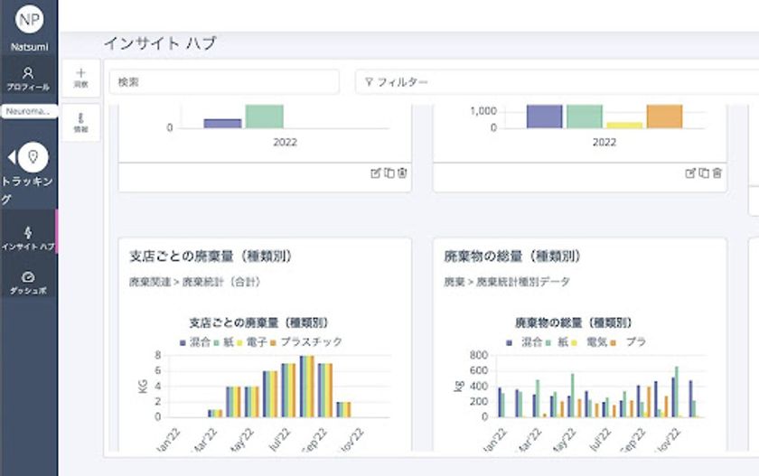The image size is (759, 476).
Task: Click orange bar in four-bar 2022 chart
Action: click(x=664, y=117)
